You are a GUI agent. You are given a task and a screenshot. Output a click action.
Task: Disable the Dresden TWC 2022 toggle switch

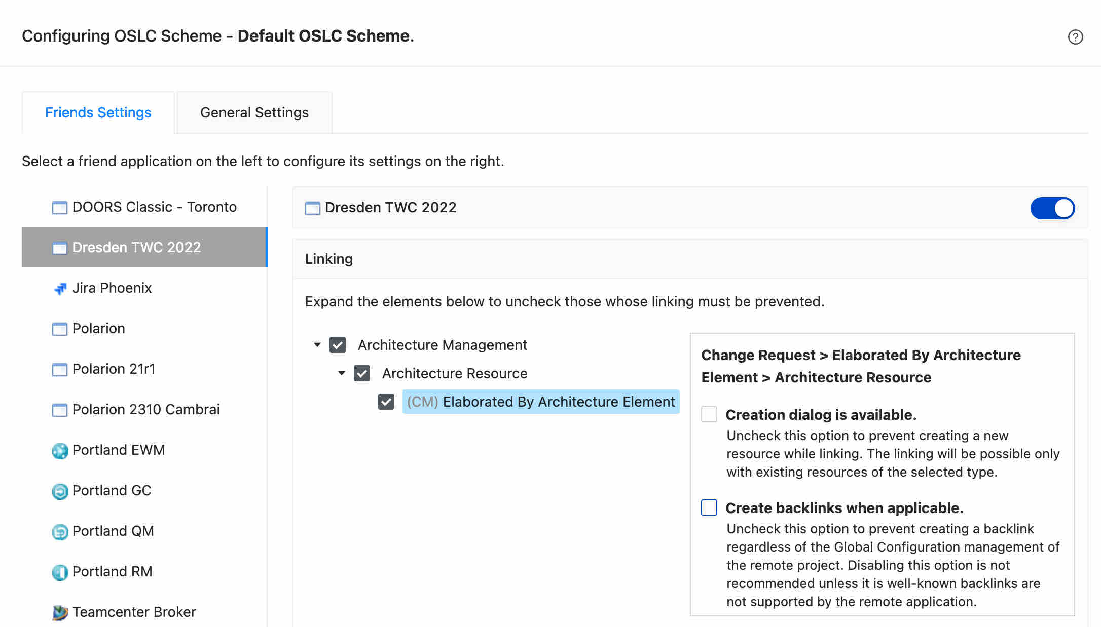coord(1052,208)
